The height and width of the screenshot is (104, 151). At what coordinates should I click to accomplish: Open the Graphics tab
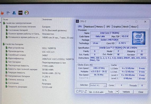pyautogui.click(x=117, y=27)
